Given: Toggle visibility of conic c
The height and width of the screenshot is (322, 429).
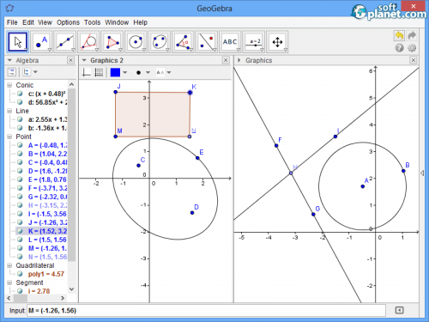Looking at the screenshot, I should pyautogui.click(x=20, y=94).
